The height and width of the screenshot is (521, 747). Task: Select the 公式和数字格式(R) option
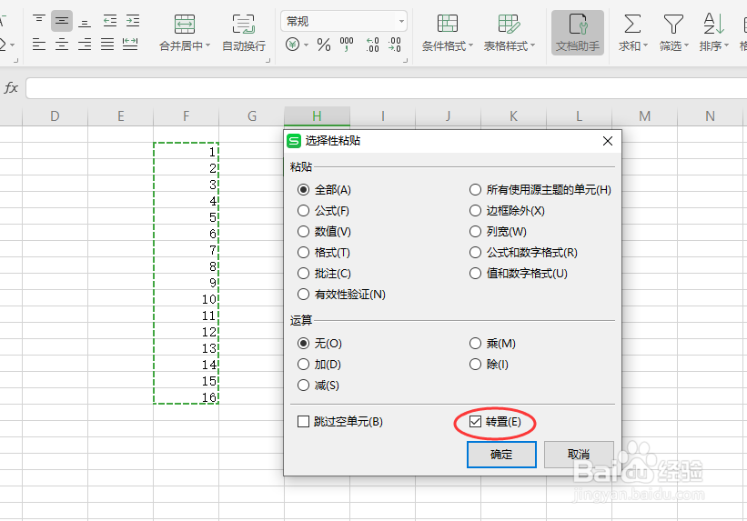[476, 253]
